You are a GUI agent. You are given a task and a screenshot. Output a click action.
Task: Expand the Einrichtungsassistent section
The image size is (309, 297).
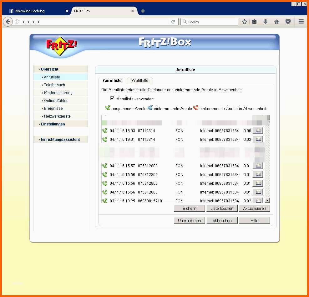(x=61, y=140)
